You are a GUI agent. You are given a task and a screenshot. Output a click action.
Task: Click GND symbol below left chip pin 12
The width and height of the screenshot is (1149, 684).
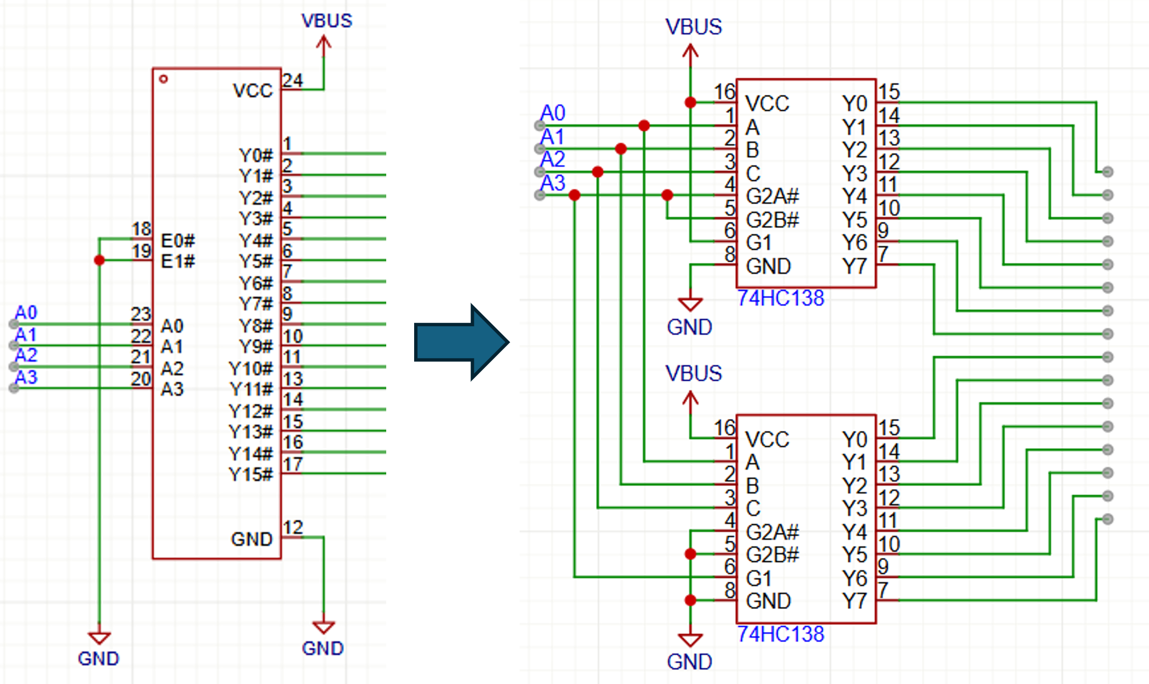click(x=323, y=627)
